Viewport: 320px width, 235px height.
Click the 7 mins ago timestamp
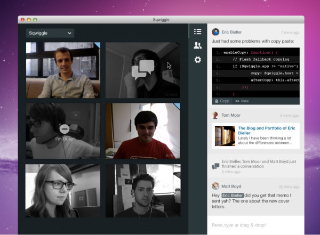pyautogui.click(x=290, y=33)
